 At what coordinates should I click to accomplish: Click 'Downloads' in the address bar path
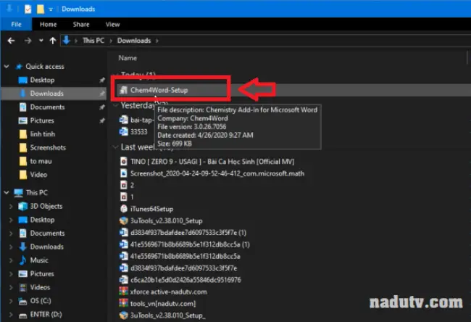[x=134, y=41]
